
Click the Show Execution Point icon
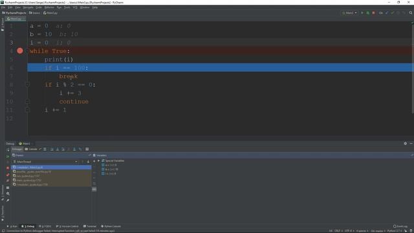(x=45, y=150)
